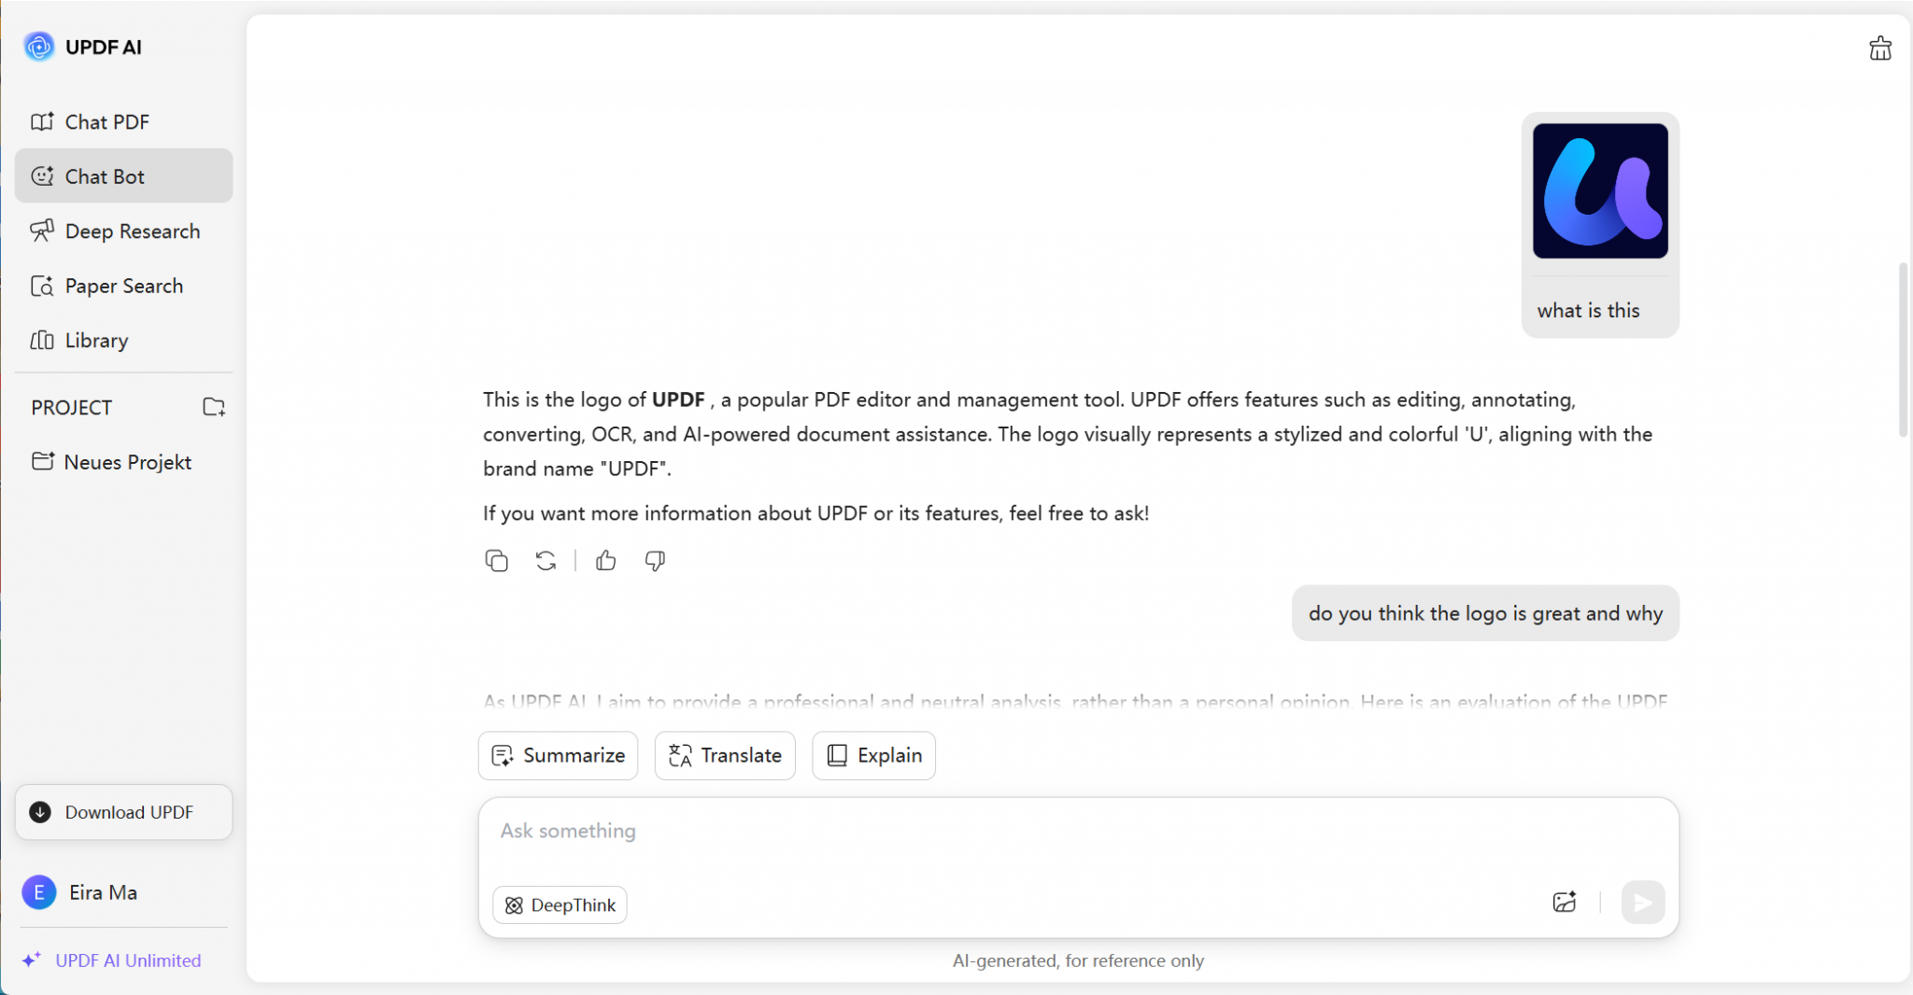This screenshot has height=995, width=1913.
Task: Send the message with arrow button
Action: (x=1642, y=902)
